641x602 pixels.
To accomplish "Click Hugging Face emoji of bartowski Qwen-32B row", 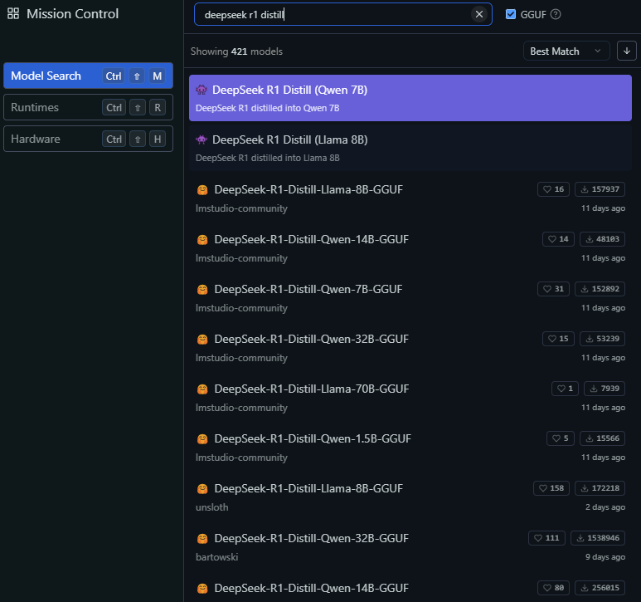I will pyautogui.click(x=202, y=539).
